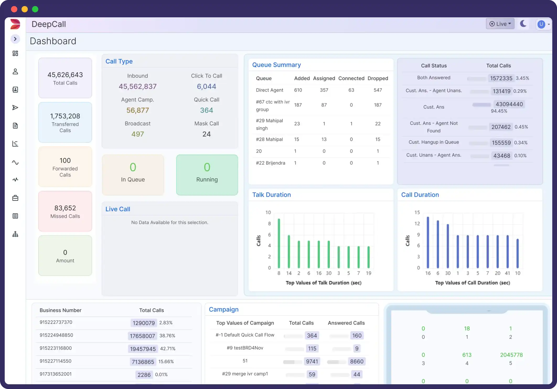
Task: Open the contacts book sidebar icon
Action: [15, 90]
